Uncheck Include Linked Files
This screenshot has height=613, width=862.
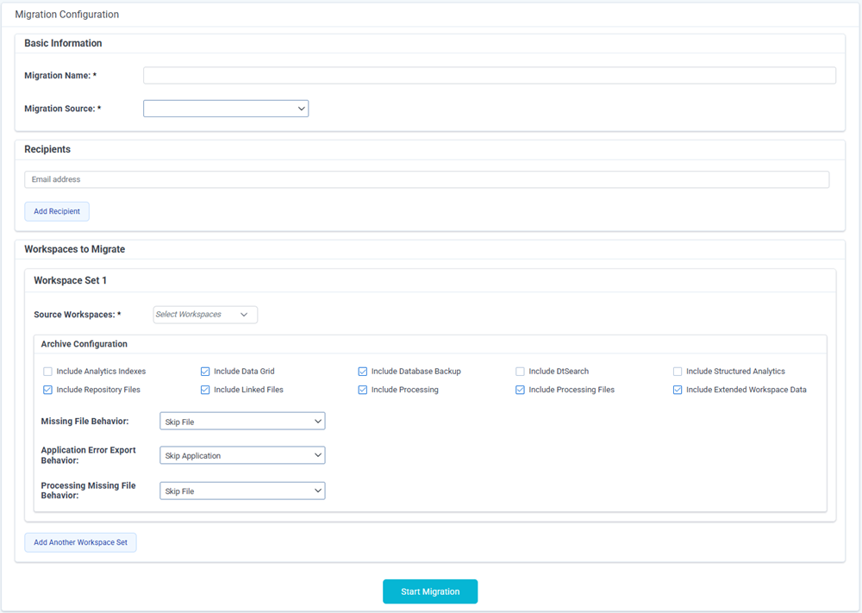(x=205, y=390)
